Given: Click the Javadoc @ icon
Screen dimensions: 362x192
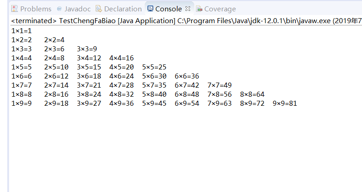Looking at the screenshot, I should (59, 9).
